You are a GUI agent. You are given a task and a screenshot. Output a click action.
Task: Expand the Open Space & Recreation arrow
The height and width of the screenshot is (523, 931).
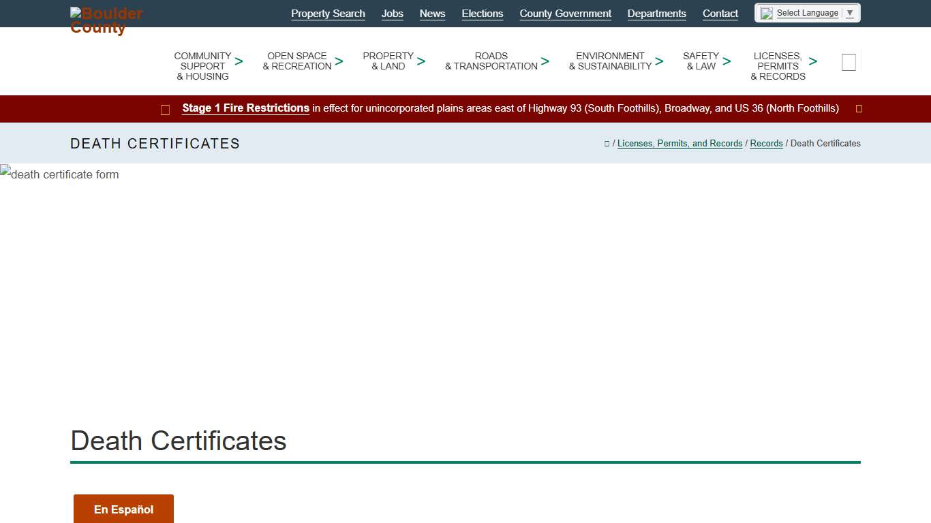(339, 61)
